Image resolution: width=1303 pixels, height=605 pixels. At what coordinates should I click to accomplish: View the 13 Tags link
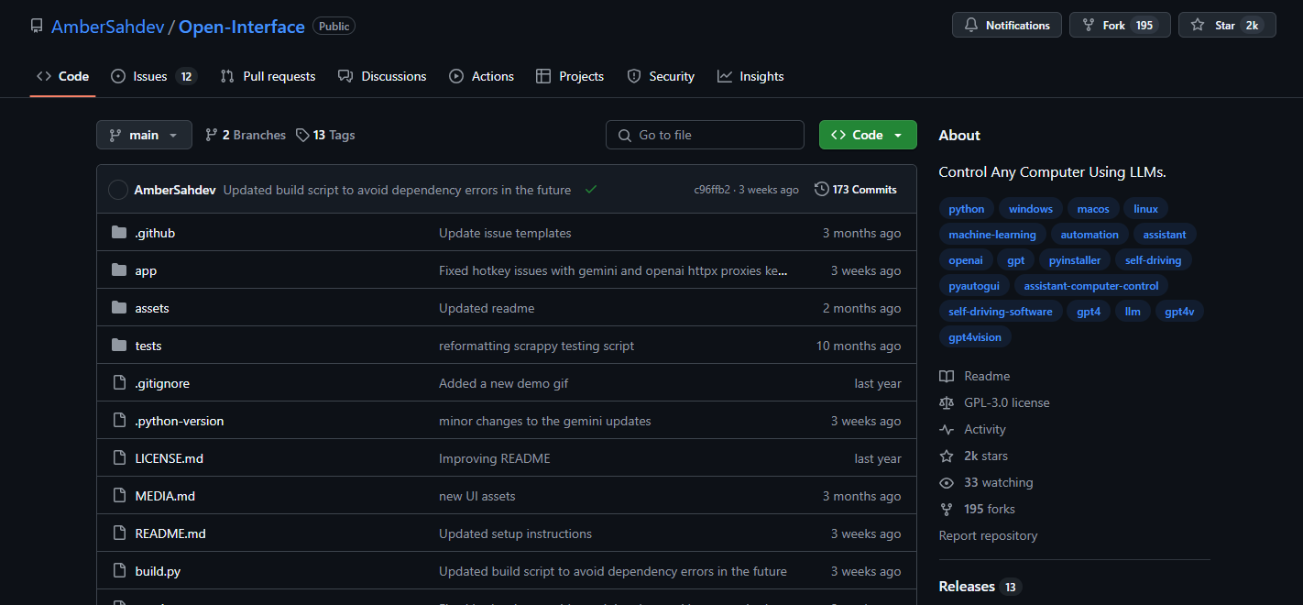(325, 135)
